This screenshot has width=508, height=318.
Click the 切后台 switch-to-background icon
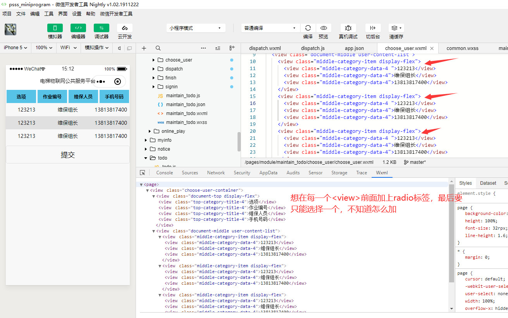373,28
